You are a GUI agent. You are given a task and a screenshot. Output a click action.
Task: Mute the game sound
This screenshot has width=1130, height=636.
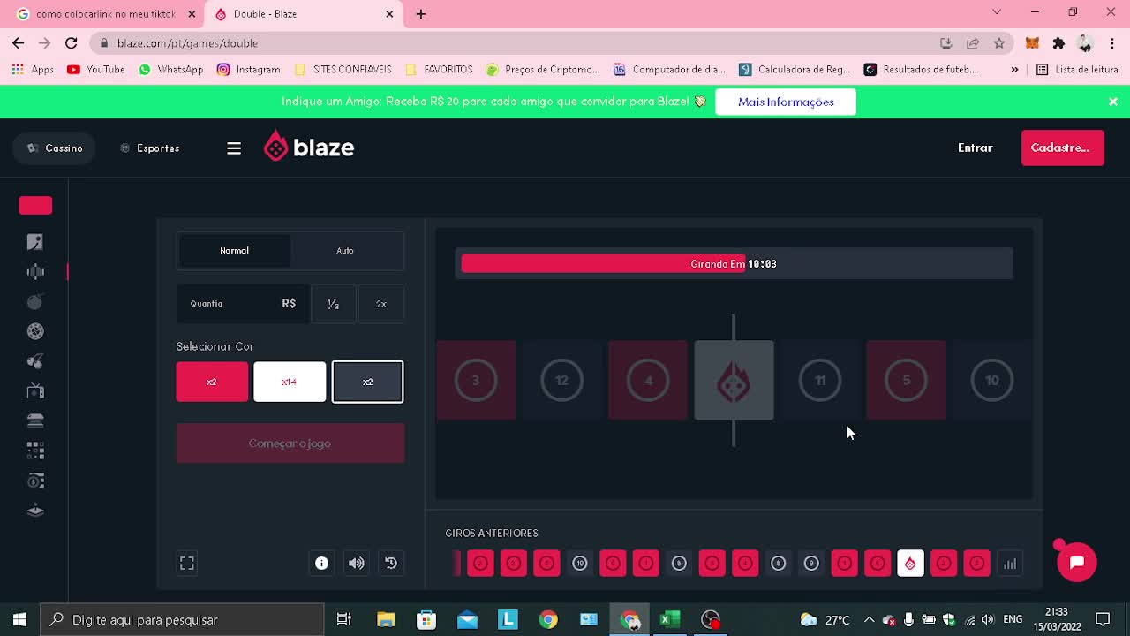[357, 563]
